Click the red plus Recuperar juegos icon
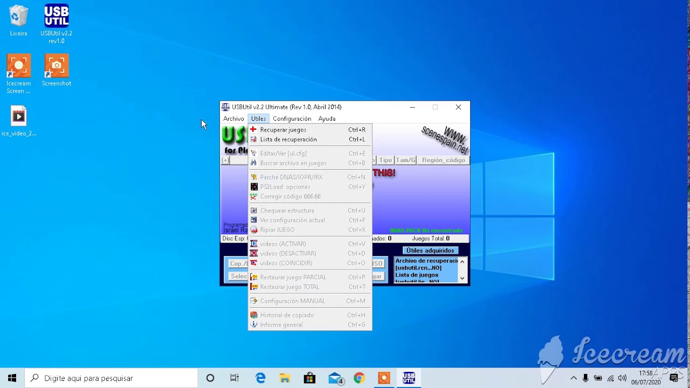This screenshot has width=690, height=388. [x=253, y=130]
